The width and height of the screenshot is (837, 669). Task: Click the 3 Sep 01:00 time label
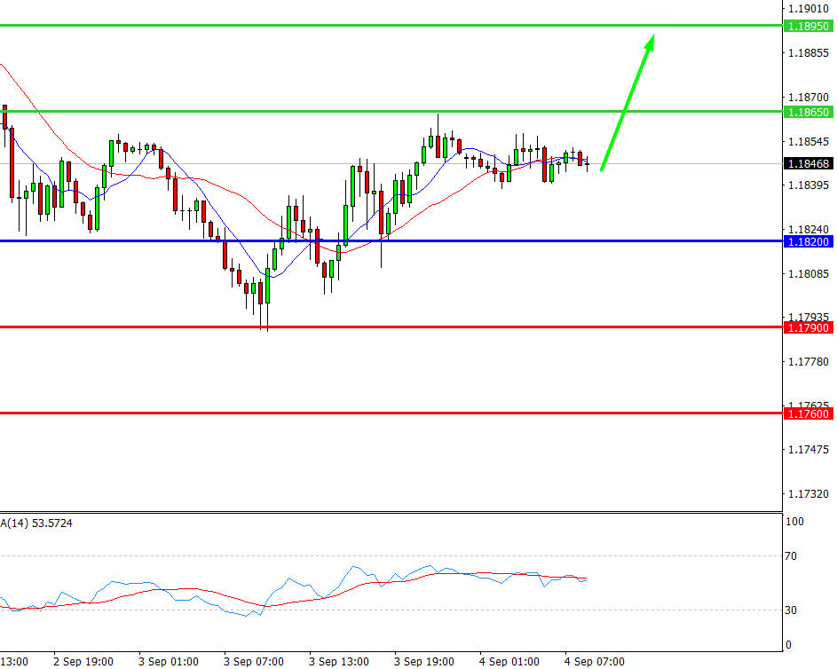169,662
